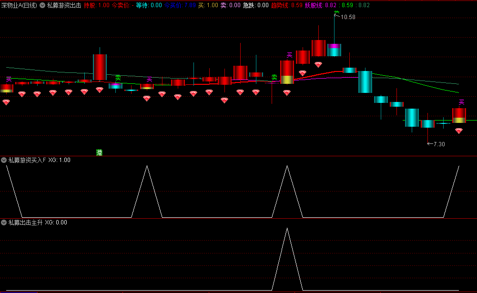Click the 妖股线: 8.82 value
The image size is (477, 293).
point(321,5)
